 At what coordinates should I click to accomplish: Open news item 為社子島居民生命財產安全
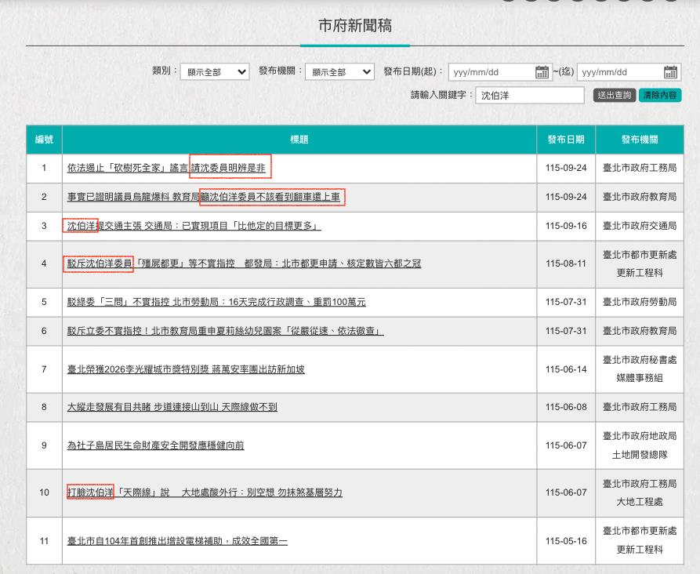(155, 445)
